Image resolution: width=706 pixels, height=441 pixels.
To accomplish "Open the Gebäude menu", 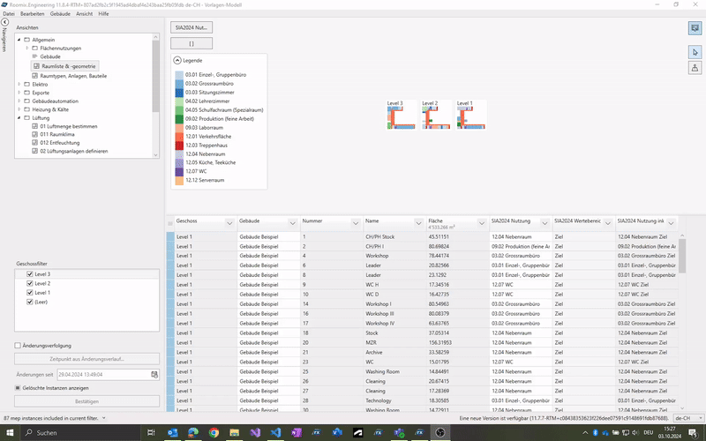I will (x=60, y=14).
